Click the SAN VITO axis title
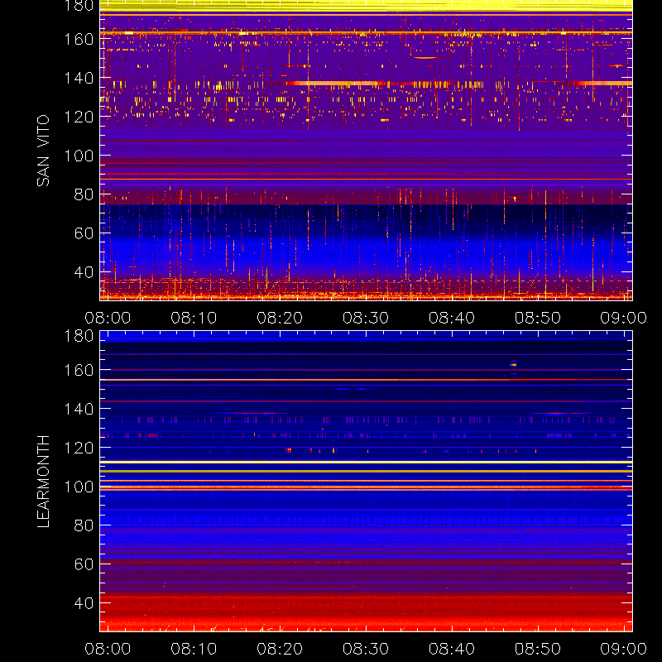 click(44, 151)
